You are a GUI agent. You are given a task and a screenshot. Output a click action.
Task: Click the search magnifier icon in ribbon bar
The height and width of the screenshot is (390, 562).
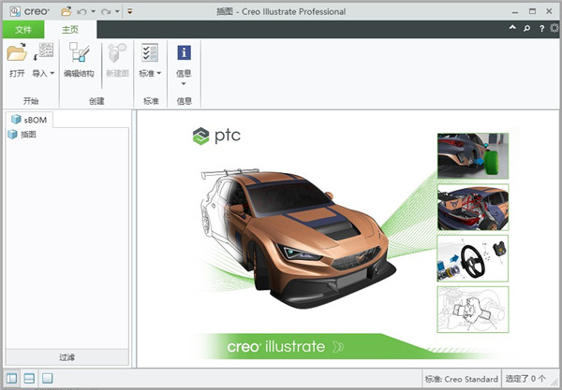[526, 29]
